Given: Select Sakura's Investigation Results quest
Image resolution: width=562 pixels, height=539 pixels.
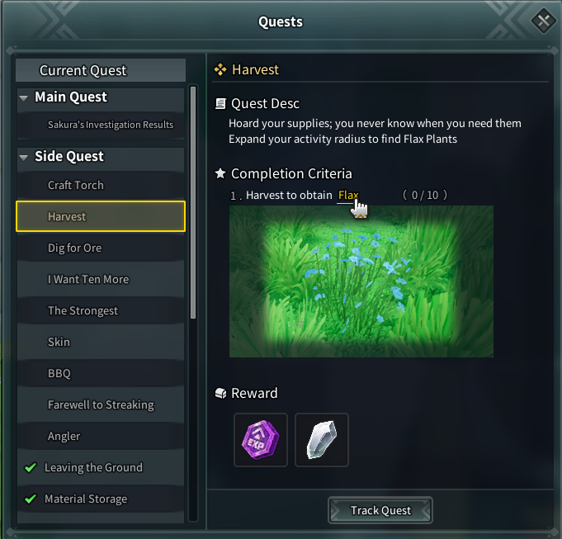Looking at the screenshot, I should pos(111,125).
